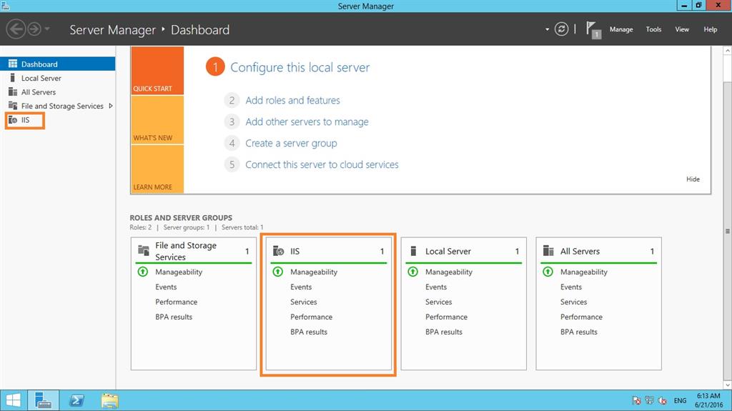Click the vertical scrollbar's down arrow
The width and height of the screenshot is (732, 411).
pos(728,385)
